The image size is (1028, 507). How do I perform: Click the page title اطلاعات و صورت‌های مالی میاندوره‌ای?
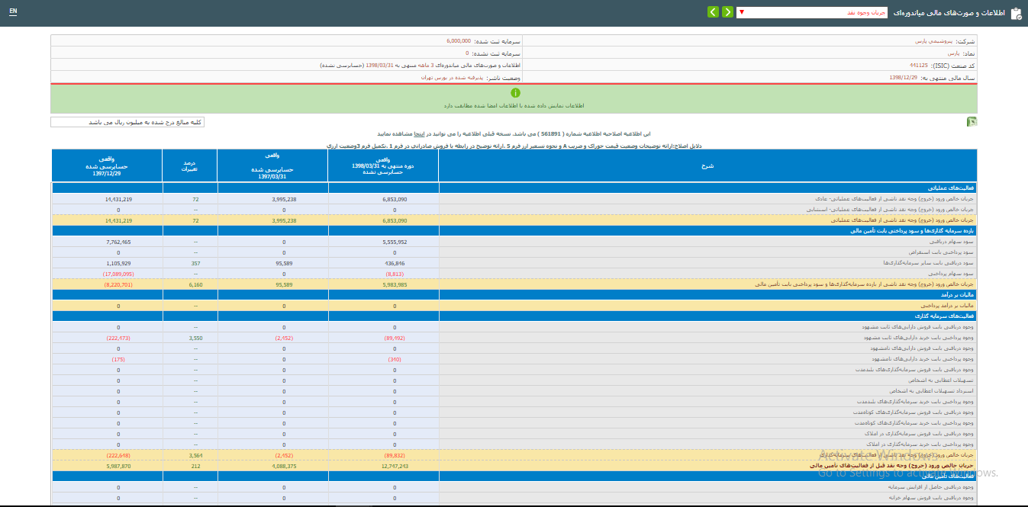(x=951, y=13)
